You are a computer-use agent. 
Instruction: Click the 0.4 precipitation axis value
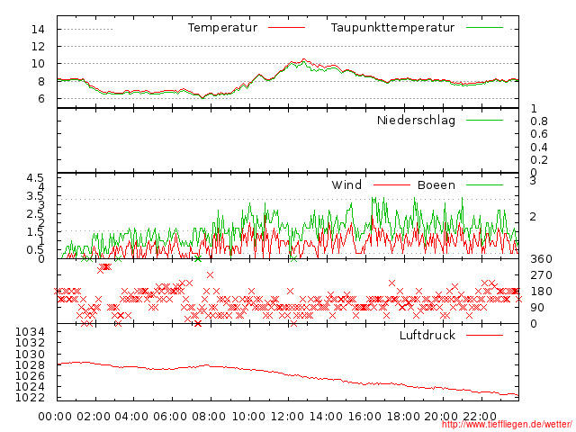click(539, 148)
